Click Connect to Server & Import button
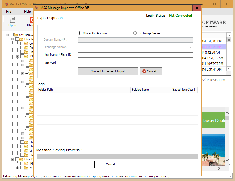 click(108, 71)
